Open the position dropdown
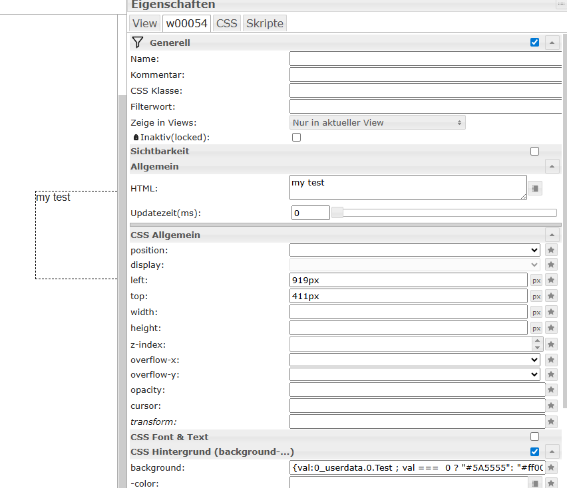Viewport: 567px width, 488px height. click(x=415, y=250)
